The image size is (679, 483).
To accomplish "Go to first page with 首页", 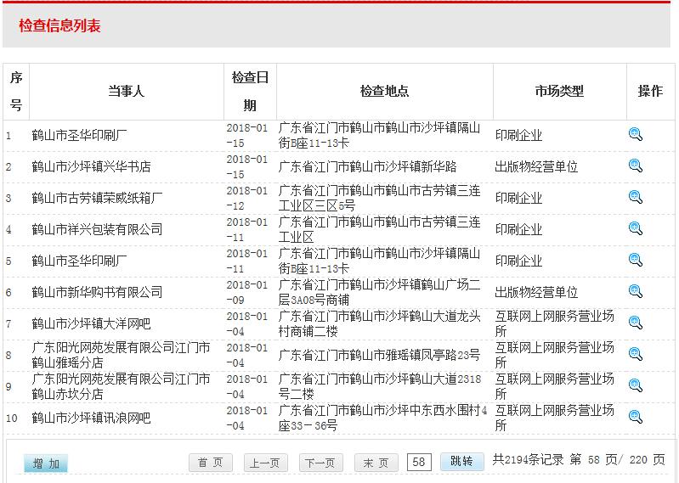I will click(x=211, y=463).
